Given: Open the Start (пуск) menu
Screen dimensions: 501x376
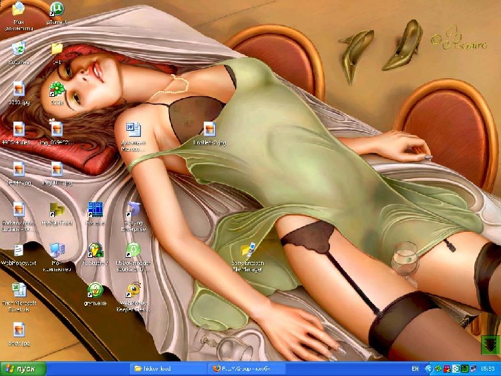Looking at the screenshot, I should tap(23, 369).
